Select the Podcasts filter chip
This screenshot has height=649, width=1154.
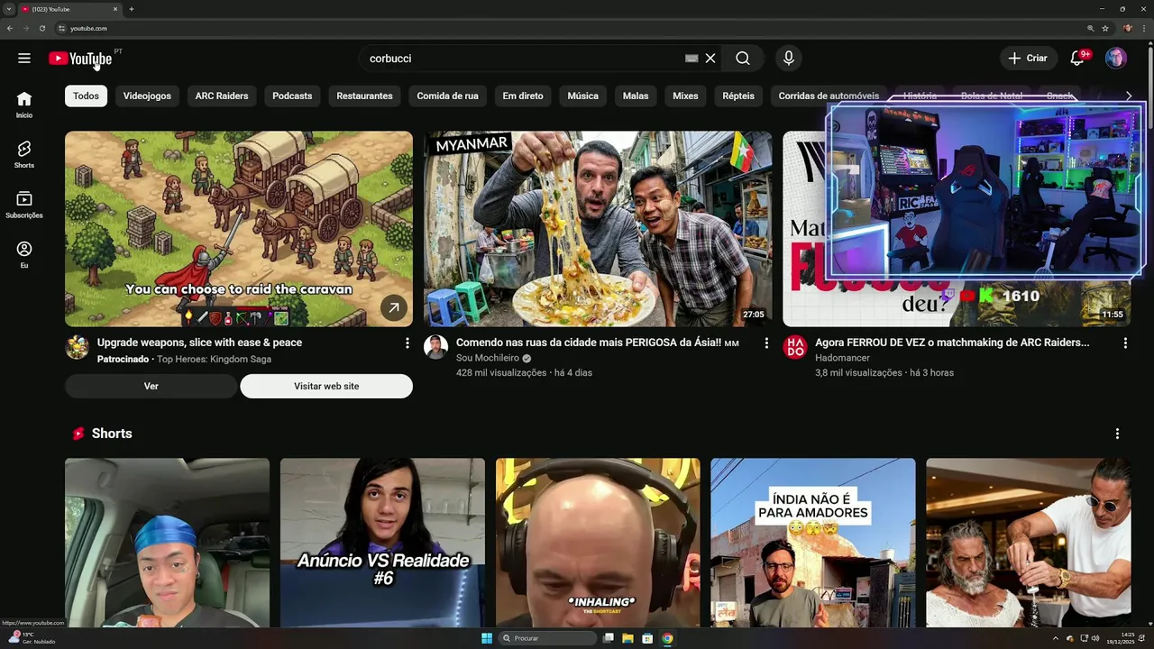[292, 96]
